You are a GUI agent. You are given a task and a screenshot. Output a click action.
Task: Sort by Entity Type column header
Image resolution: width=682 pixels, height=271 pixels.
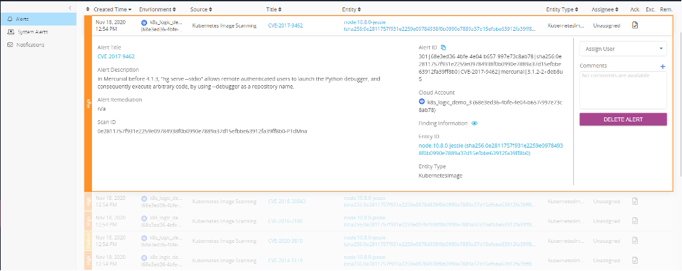[562, 9]
